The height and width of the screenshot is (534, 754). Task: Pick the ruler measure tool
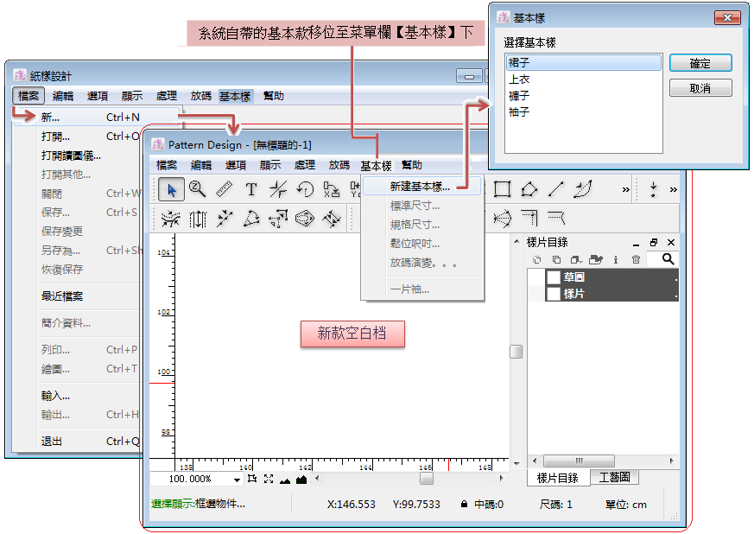point(225,189)
